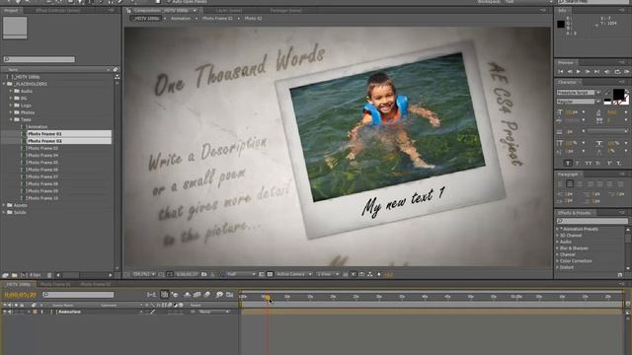Move the current time indicator in the timeline

click(267, 298)
